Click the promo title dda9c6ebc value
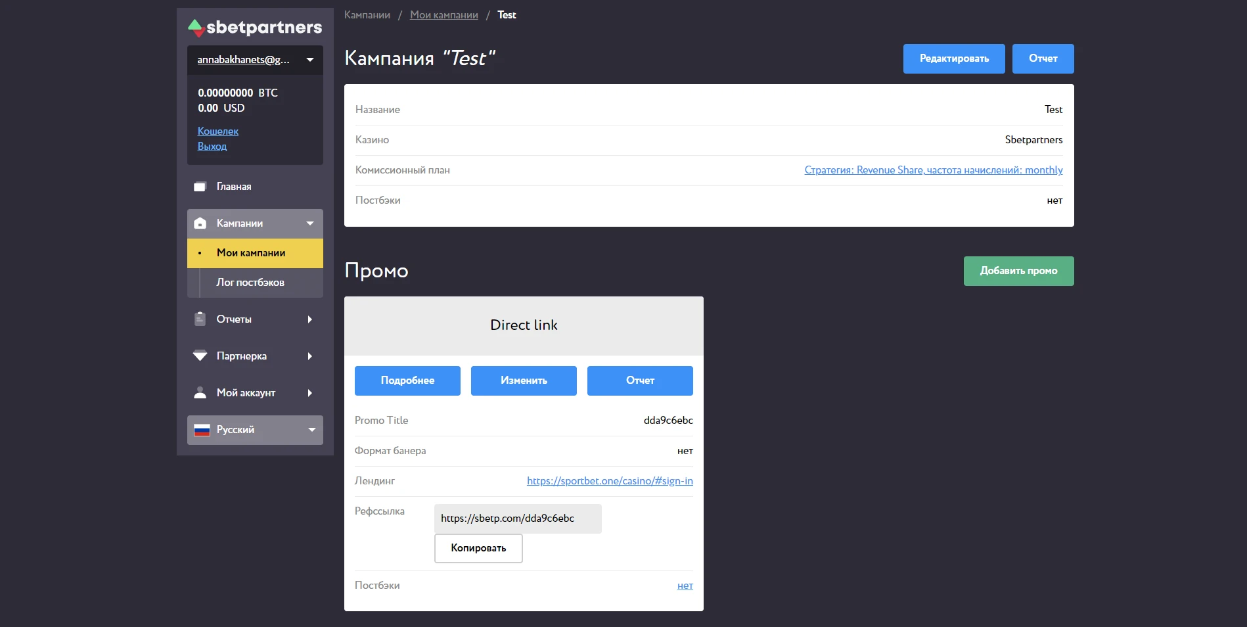 tap(668, 421)
